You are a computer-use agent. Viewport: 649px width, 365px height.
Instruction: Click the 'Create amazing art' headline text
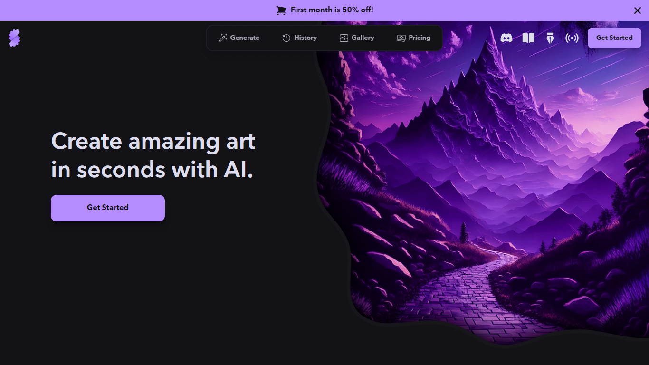(153, 141)
